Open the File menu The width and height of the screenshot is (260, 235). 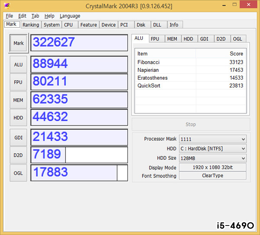[x=10, y=16]
